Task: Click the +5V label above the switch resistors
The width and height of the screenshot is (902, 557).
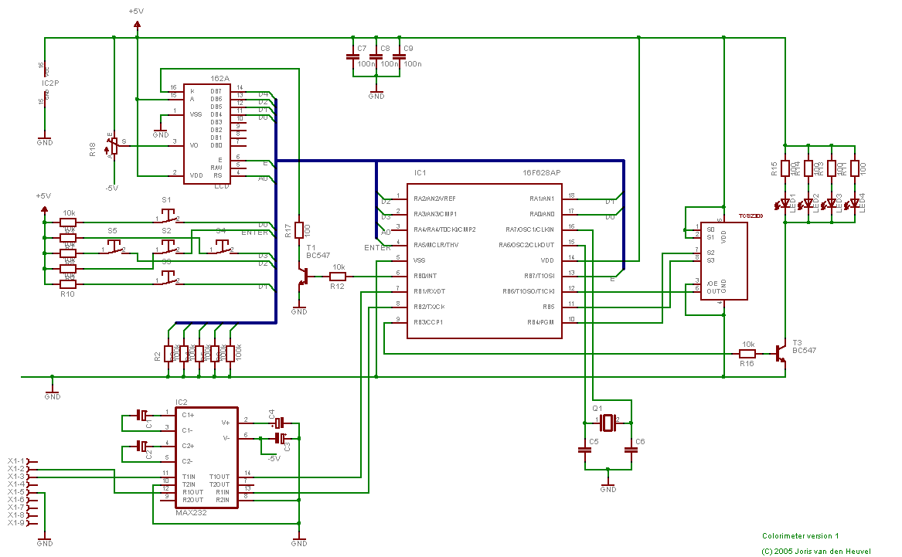Action: [43, 195]
